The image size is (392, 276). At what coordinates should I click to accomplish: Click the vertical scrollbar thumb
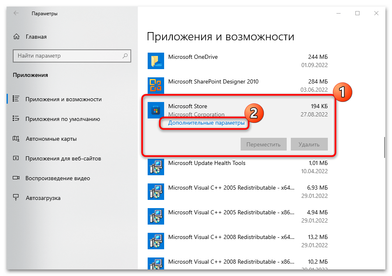[385, 147]
